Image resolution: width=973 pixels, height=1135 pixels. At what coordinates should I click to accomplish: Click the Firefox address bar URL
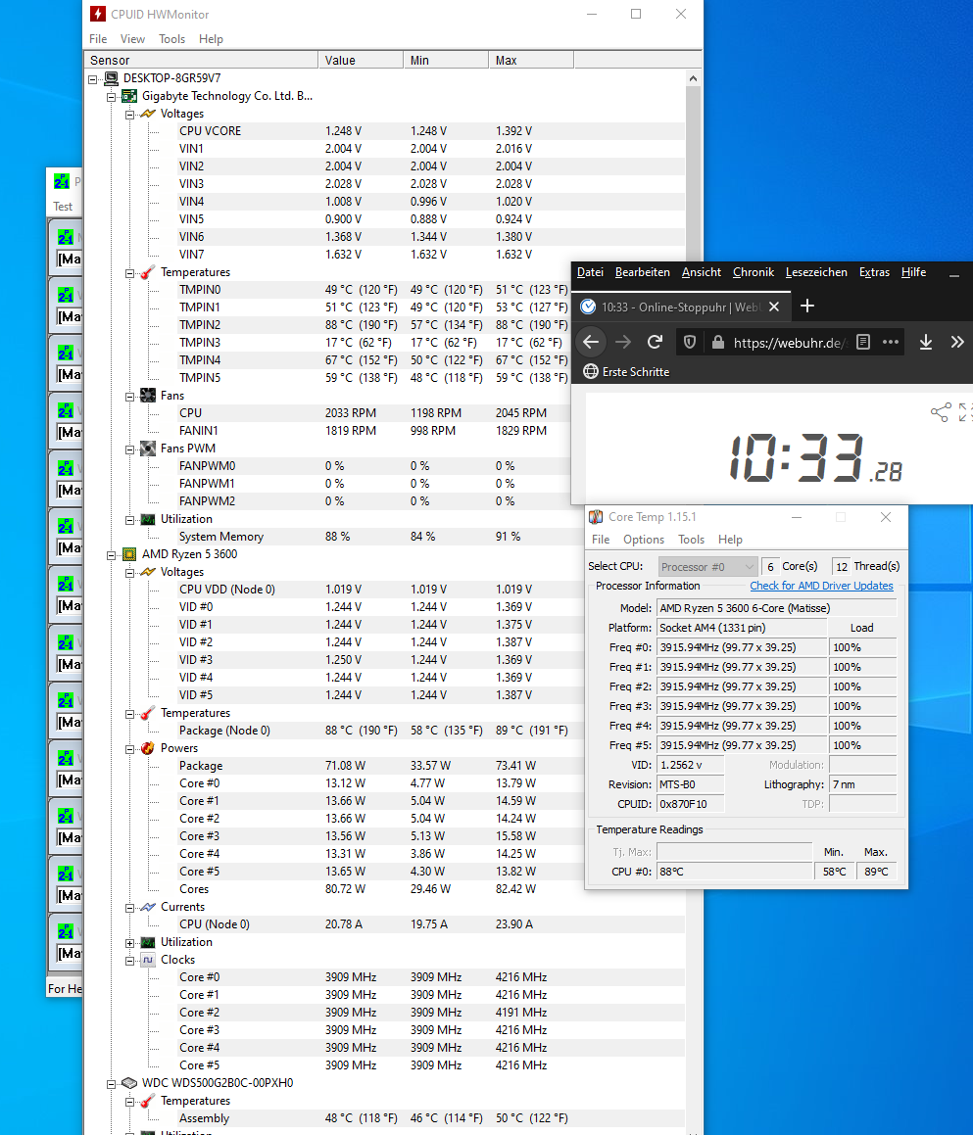click(790, 343)
